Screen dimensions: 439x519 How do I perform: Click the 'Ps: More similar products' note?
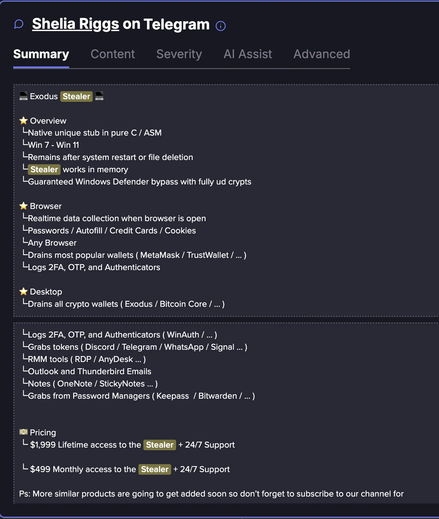click(x=211, y=494)
